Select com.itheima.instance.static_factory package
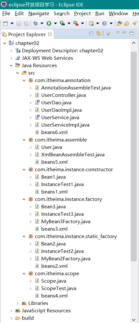 click(x=76, y=236)
